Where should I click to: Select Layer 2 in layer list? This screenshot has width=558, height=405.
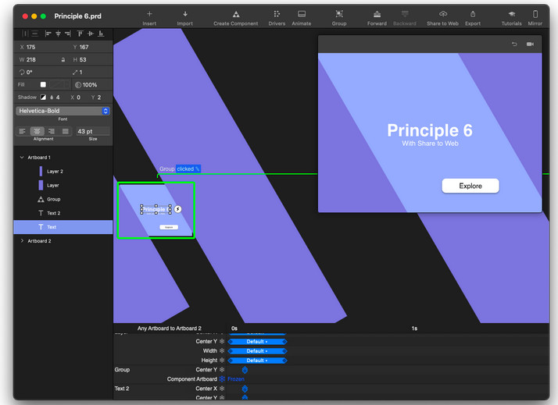point(63,171)
